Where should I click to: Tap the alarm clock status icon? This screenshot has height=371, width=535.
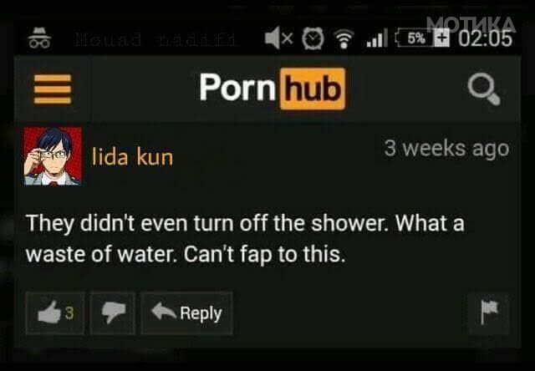[313, 38]
